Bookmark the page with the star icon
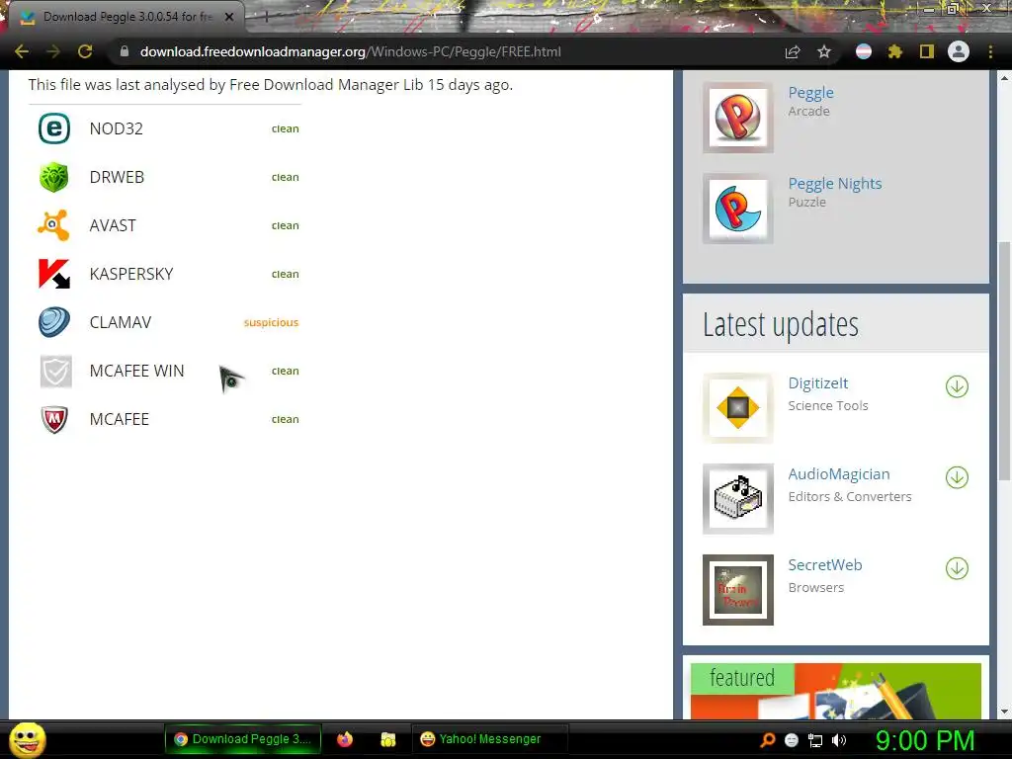1012x759 pixels. click(x=824, y=51)
